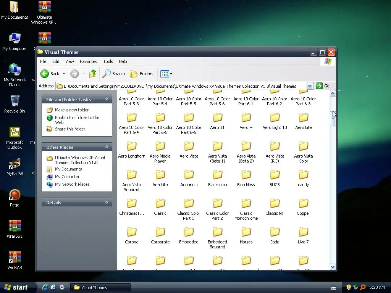This screenshot has width=391, height=293.
Task: Click the Up one level folder icon
Action: [x=93, y=74]
